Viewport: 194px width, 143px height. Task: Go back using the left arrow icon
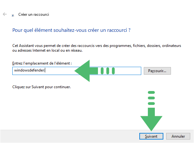[x=5, y=14]
